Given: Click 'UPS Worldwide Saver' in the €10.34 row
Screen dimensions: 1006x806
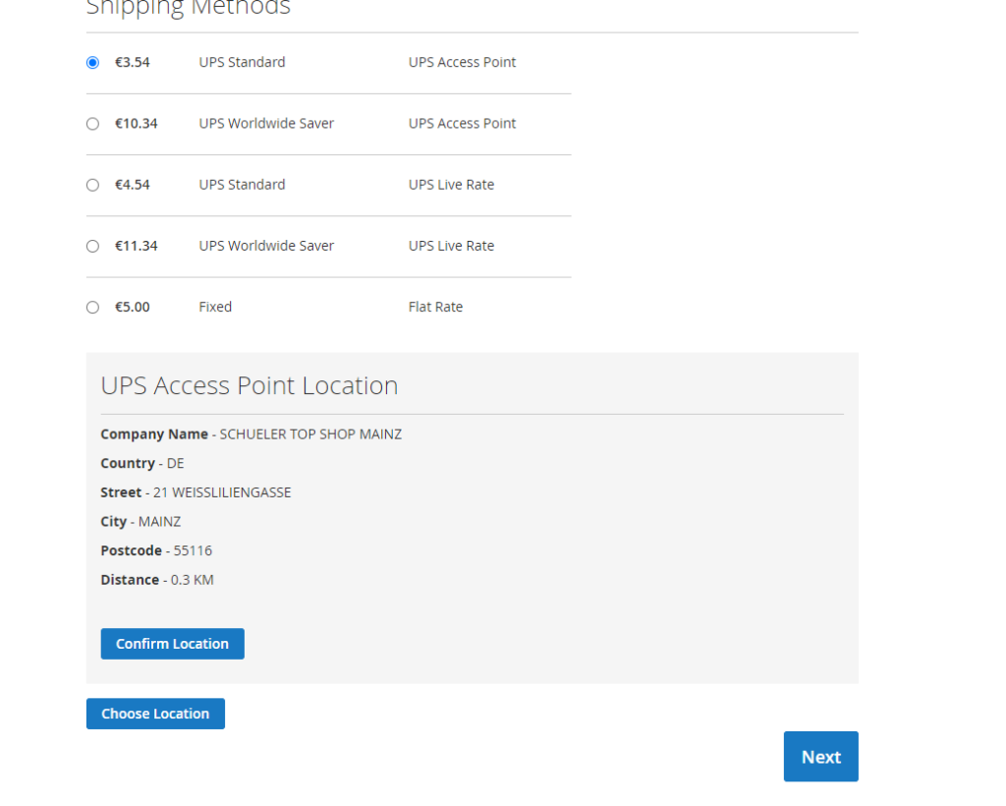Looking at the screenshot, I should point(267,123).
